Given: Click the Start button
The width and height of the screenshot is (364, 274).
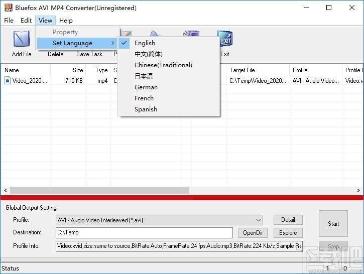Looking at the screenshot, I should [x=333, y=224].
